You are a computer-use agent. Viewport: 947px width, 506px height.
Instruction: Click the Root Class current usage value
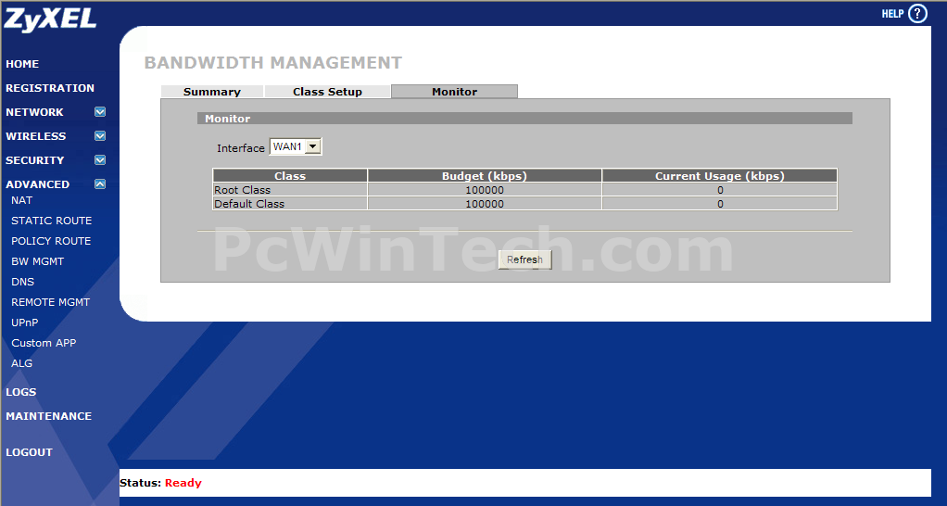tap(720, 190)
